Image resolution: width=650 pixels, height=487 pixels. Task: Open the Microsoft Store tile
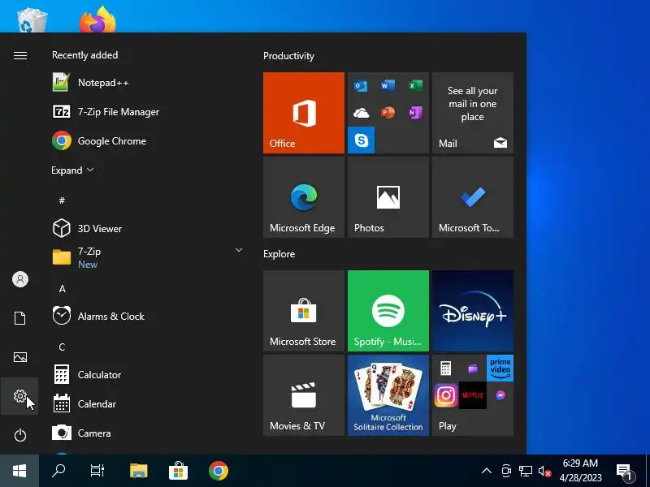(x=303, y=311)
